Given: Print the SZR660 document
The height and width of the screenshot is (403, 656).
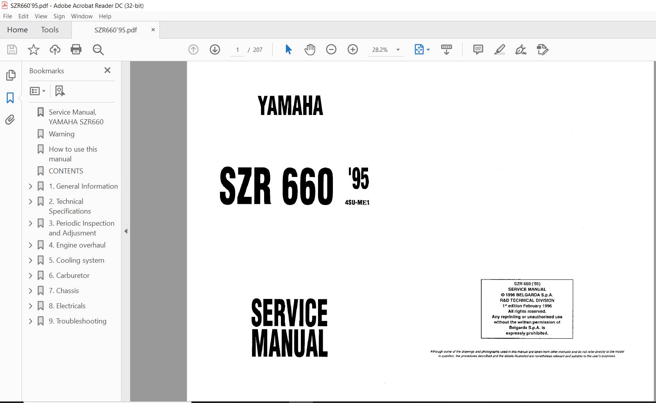Looking at the screenshot, I should click(76, 49).
